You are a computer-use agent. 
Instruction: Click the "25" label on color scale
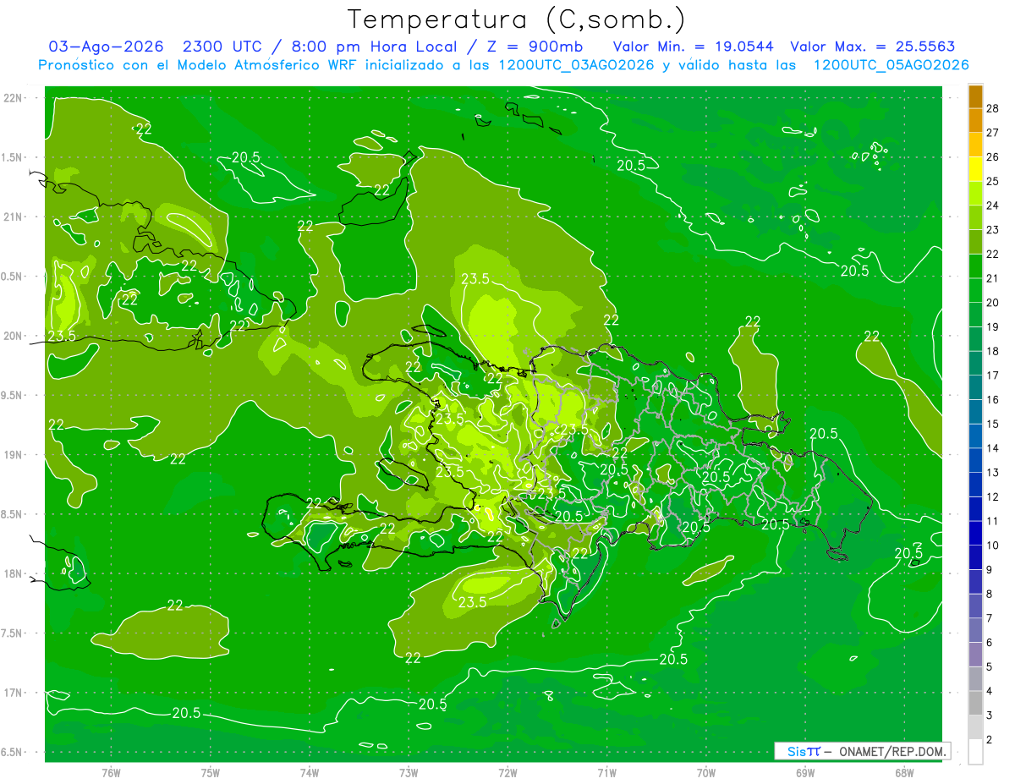(x=993, y=180)
